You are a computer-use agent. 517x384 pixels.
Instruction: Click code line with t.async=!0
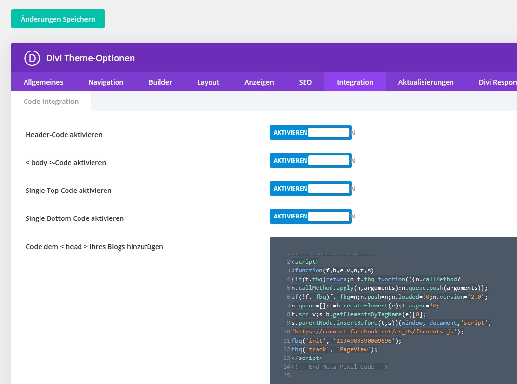(x=365, y=306)
